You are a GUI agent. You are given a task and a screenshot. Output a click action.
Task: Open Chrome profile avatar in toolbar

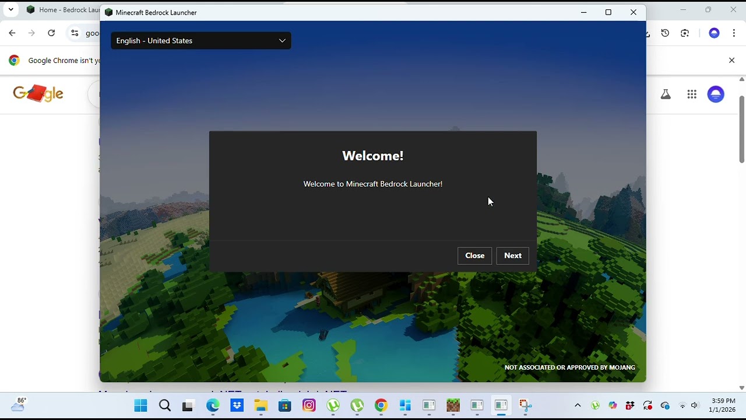[x=714, y=33]
